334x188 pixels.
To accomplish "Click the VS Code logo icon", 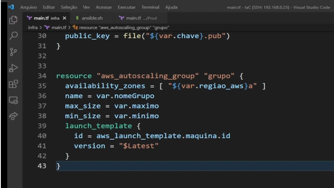I will (x=11, y=7).
